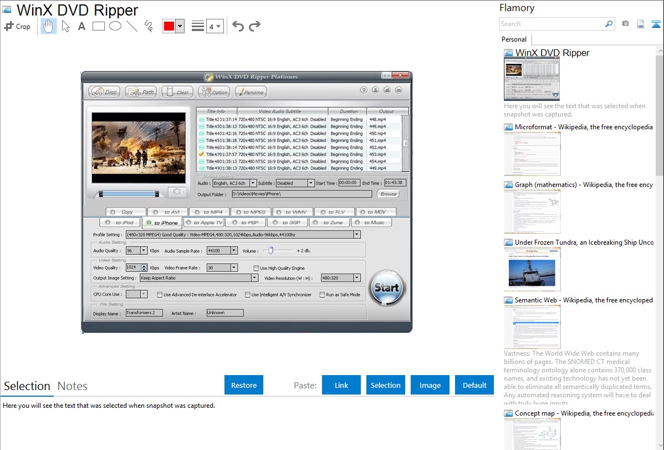664x450 pixels.
Task: Click the Rename pencil button in WinX
Action: (x=251, y=92)
